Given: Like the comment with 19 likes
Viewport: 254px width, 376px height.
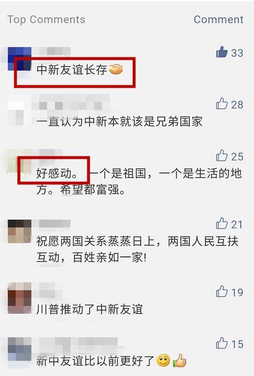Looking at the screenshot, I should coord(222,291).
